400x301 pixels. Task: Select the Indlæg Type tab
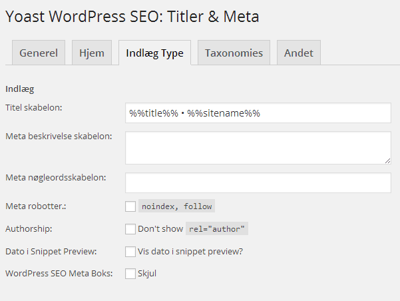coord(154,53)
